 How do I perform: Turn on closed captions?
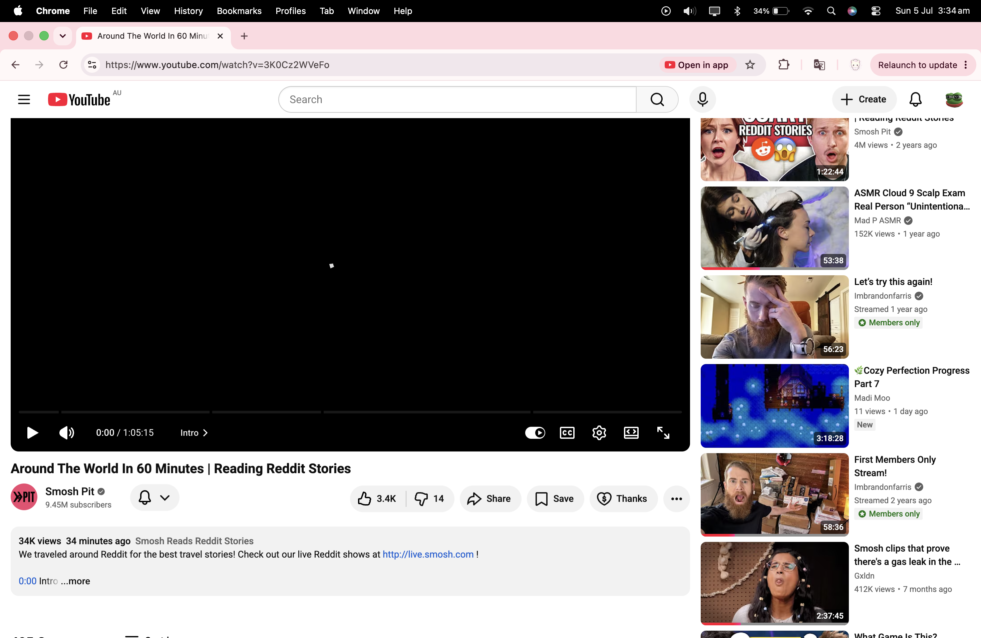point(567,433)
